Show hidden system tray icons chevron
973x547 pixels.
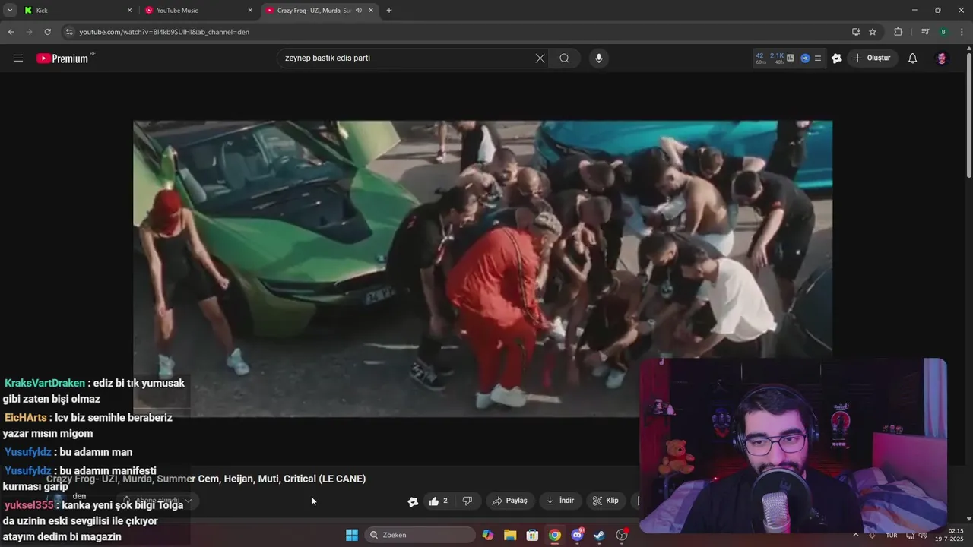pos(856,535)
